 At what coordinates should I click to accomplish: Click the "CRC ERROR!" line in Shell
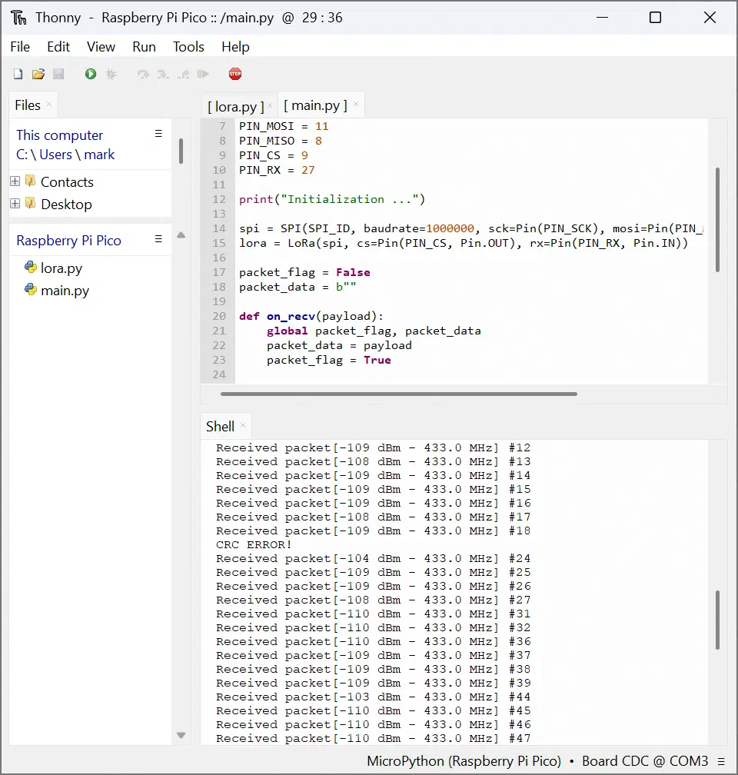pyautogui.click(x=254, y=544)
